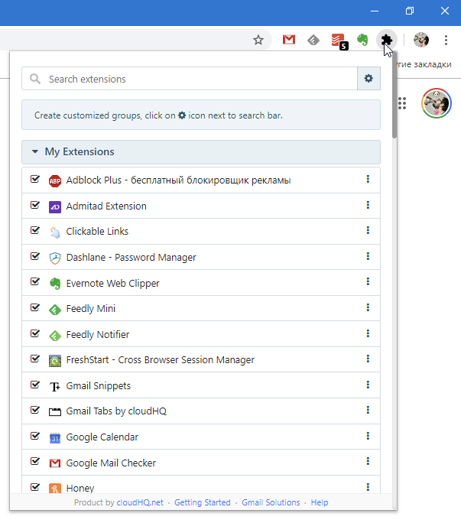
Task: Click the Clickable Links icon
Action: [x=55, y=232]
